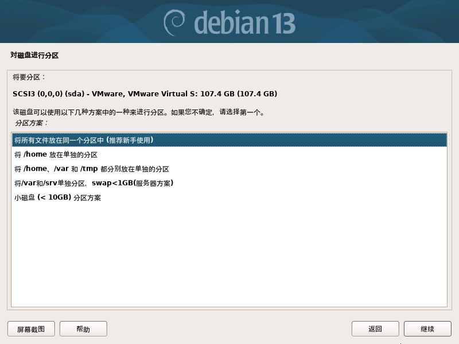
Task: Pick the /home、/var 和 /tmp separate partitions scheme
Action: pyautogui.click(x=229, y=169)
